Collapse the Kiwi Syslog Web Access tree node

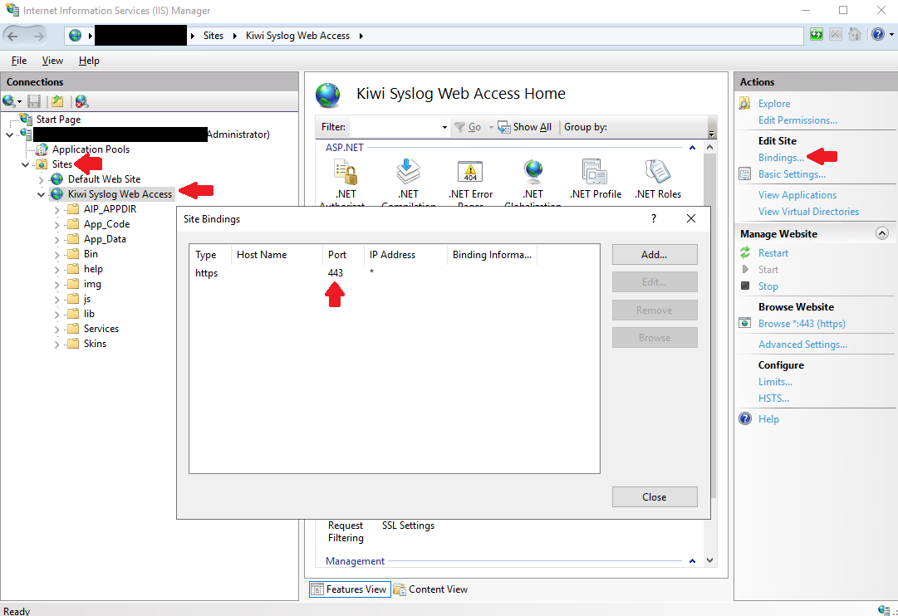39,193
